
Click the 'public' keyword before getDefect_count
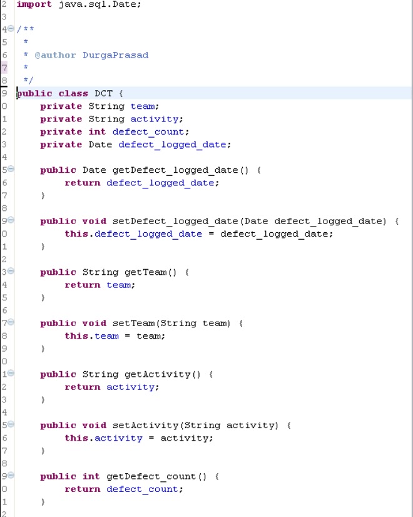point(58,476)
